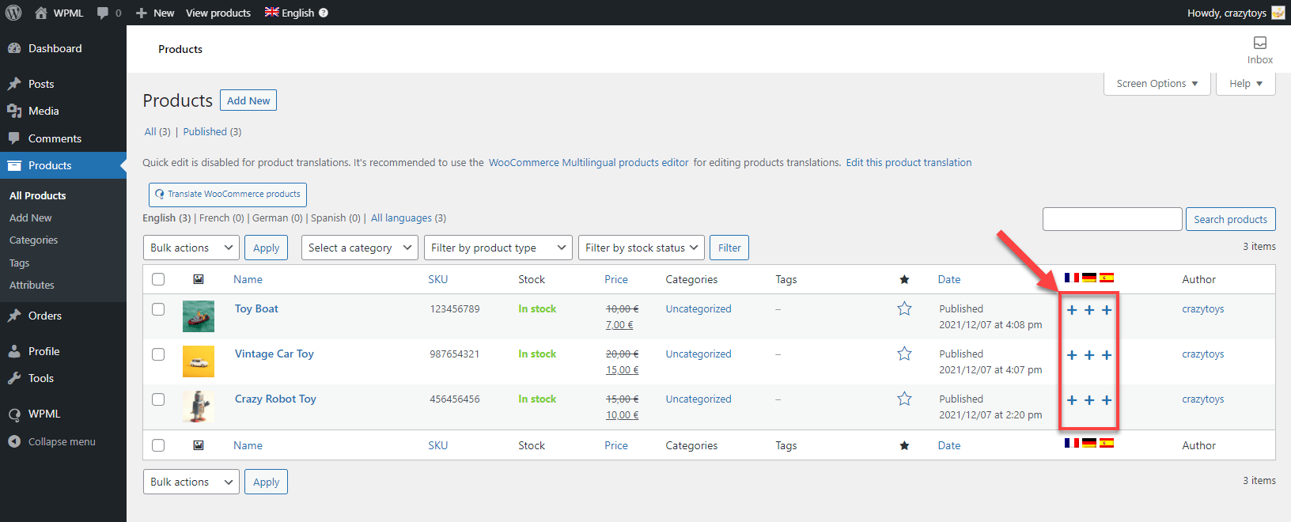Open the Toy Boat product link
The width and height of the screenshot is (1291, 522).
[256, 309]
